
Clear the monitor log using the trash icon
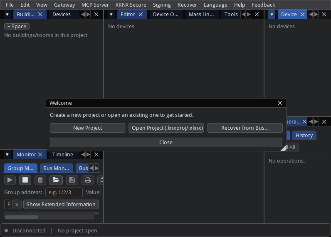pyautogui.click(x=40, y=180)
